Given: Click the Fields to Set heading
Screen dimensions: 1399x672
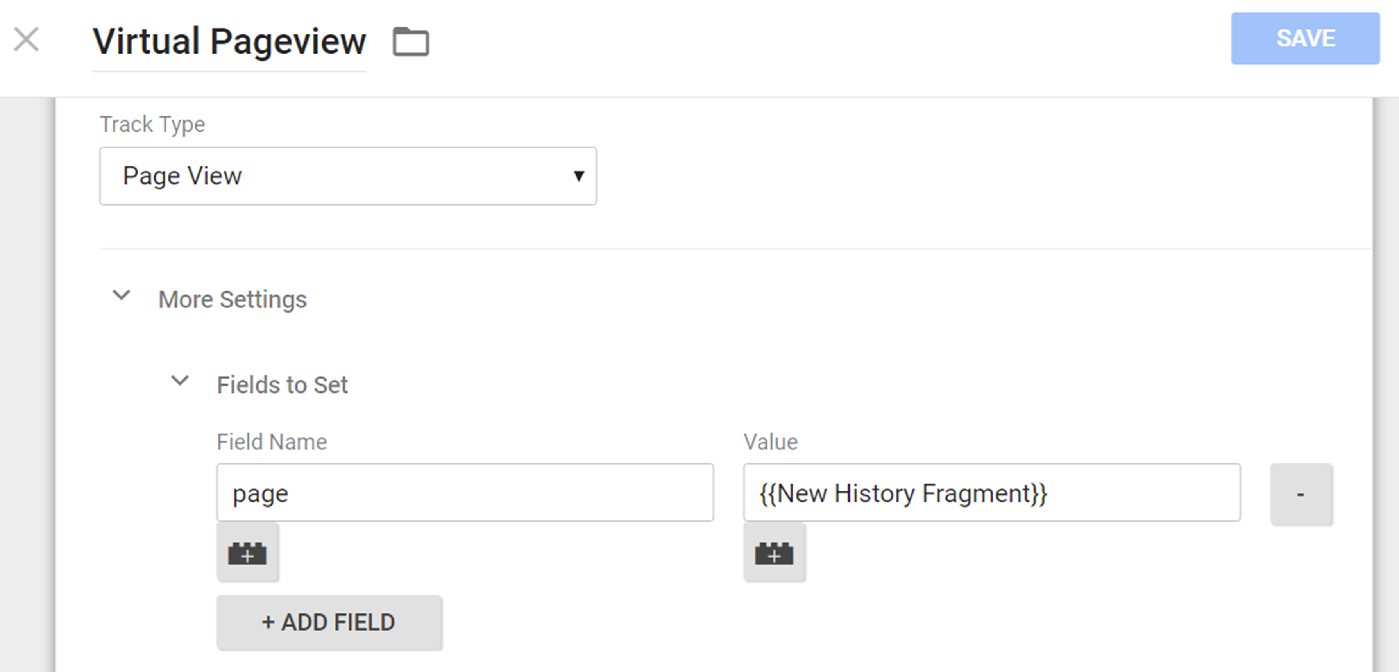Looking at the screenshot, I should (282, 385).
